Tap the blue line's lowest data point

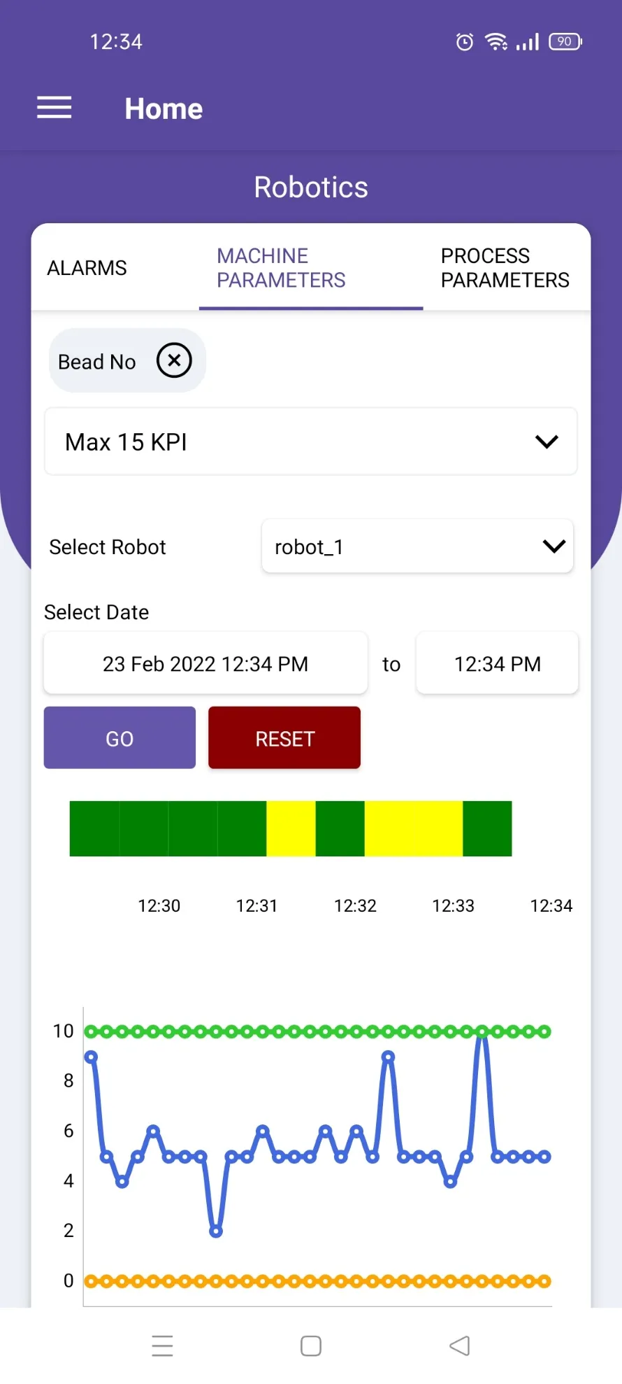(216, 1231)
